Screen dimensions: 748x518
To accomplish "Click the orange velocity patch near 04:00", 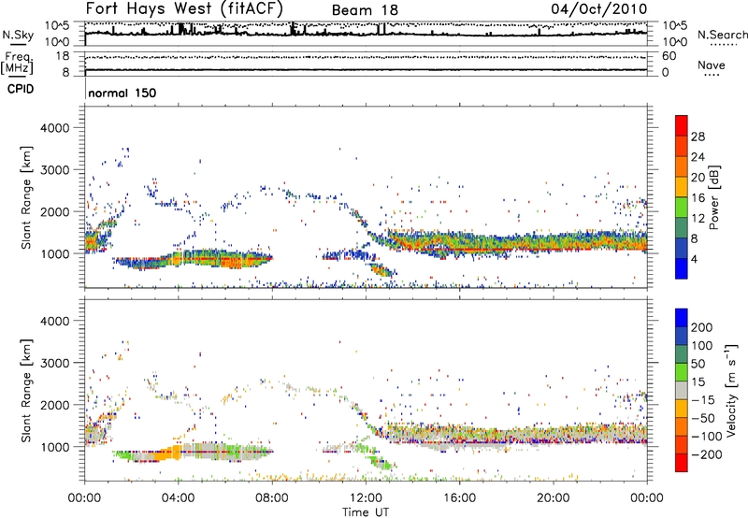I will pyautogui.click(x=169, y=453).
